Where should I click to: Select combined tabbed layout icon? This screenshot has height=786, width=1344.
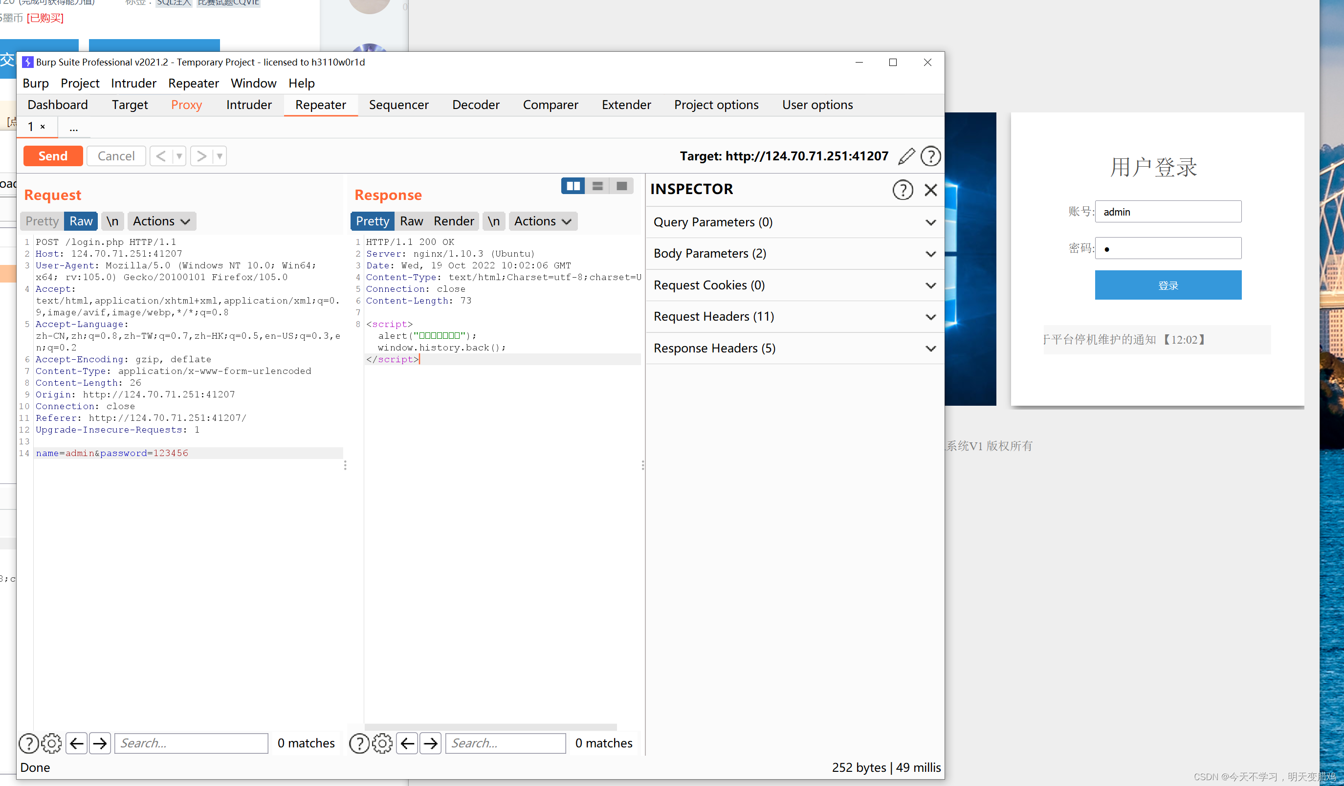621,186
